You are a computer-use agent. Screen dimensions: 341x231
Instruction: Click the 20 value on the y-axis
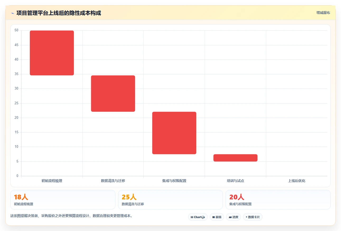[x=16, y=118]
